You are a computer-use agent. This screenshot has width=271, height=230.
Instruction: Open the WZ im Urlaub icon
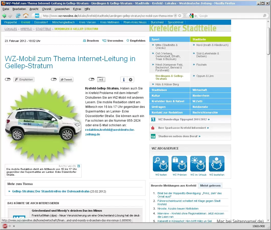click(x=198, y=164)
